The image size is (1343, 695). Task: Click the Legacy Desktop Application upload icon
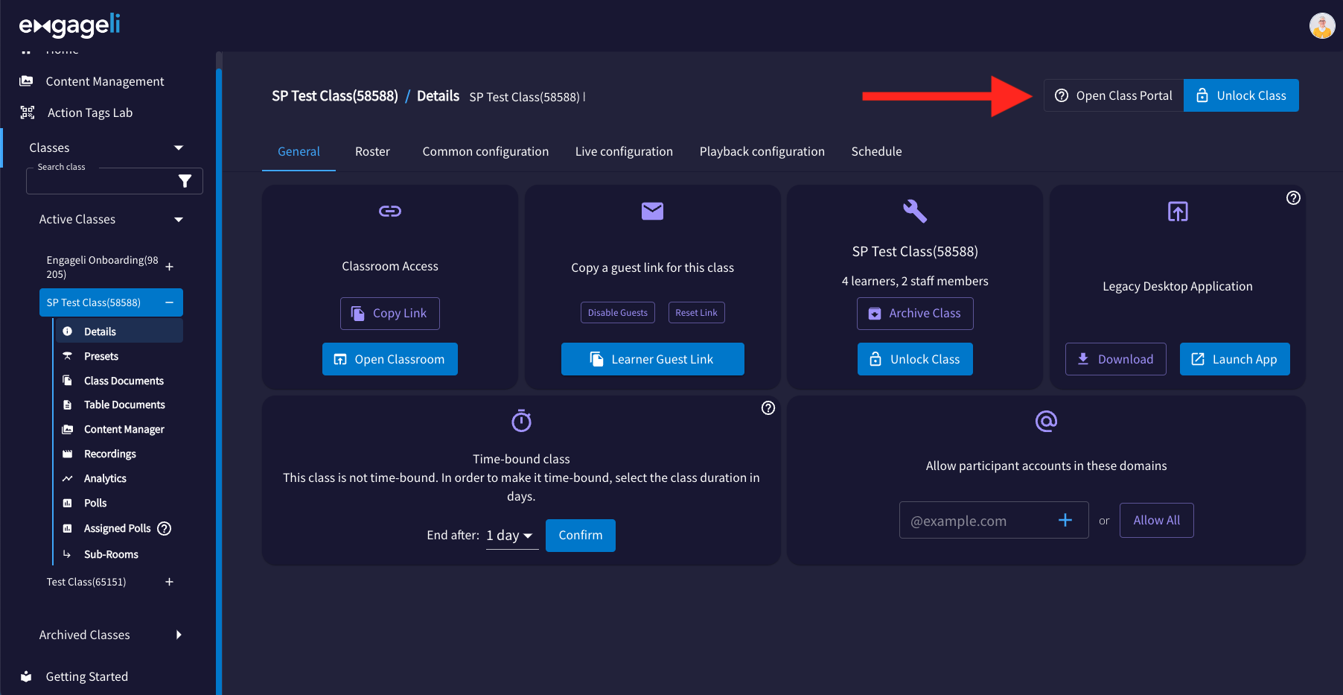[x=1178, y=212]
